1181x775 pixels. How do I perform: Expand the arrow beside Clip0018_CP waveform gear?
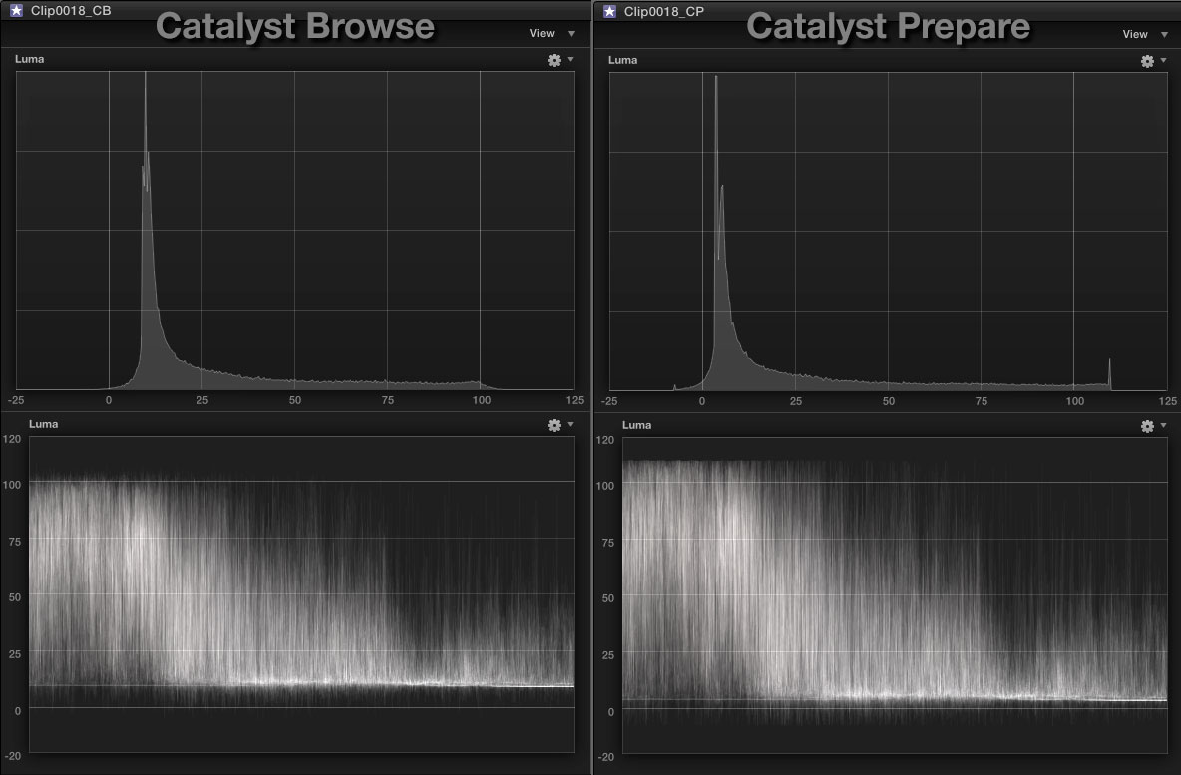point(1164,425)
